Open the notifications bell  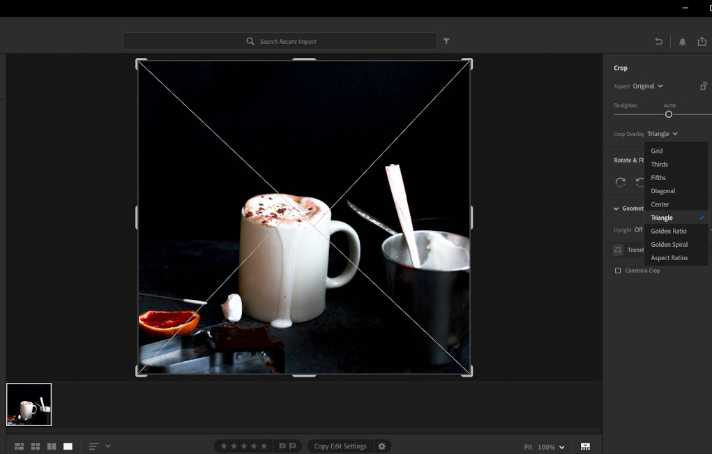[682, 42]
